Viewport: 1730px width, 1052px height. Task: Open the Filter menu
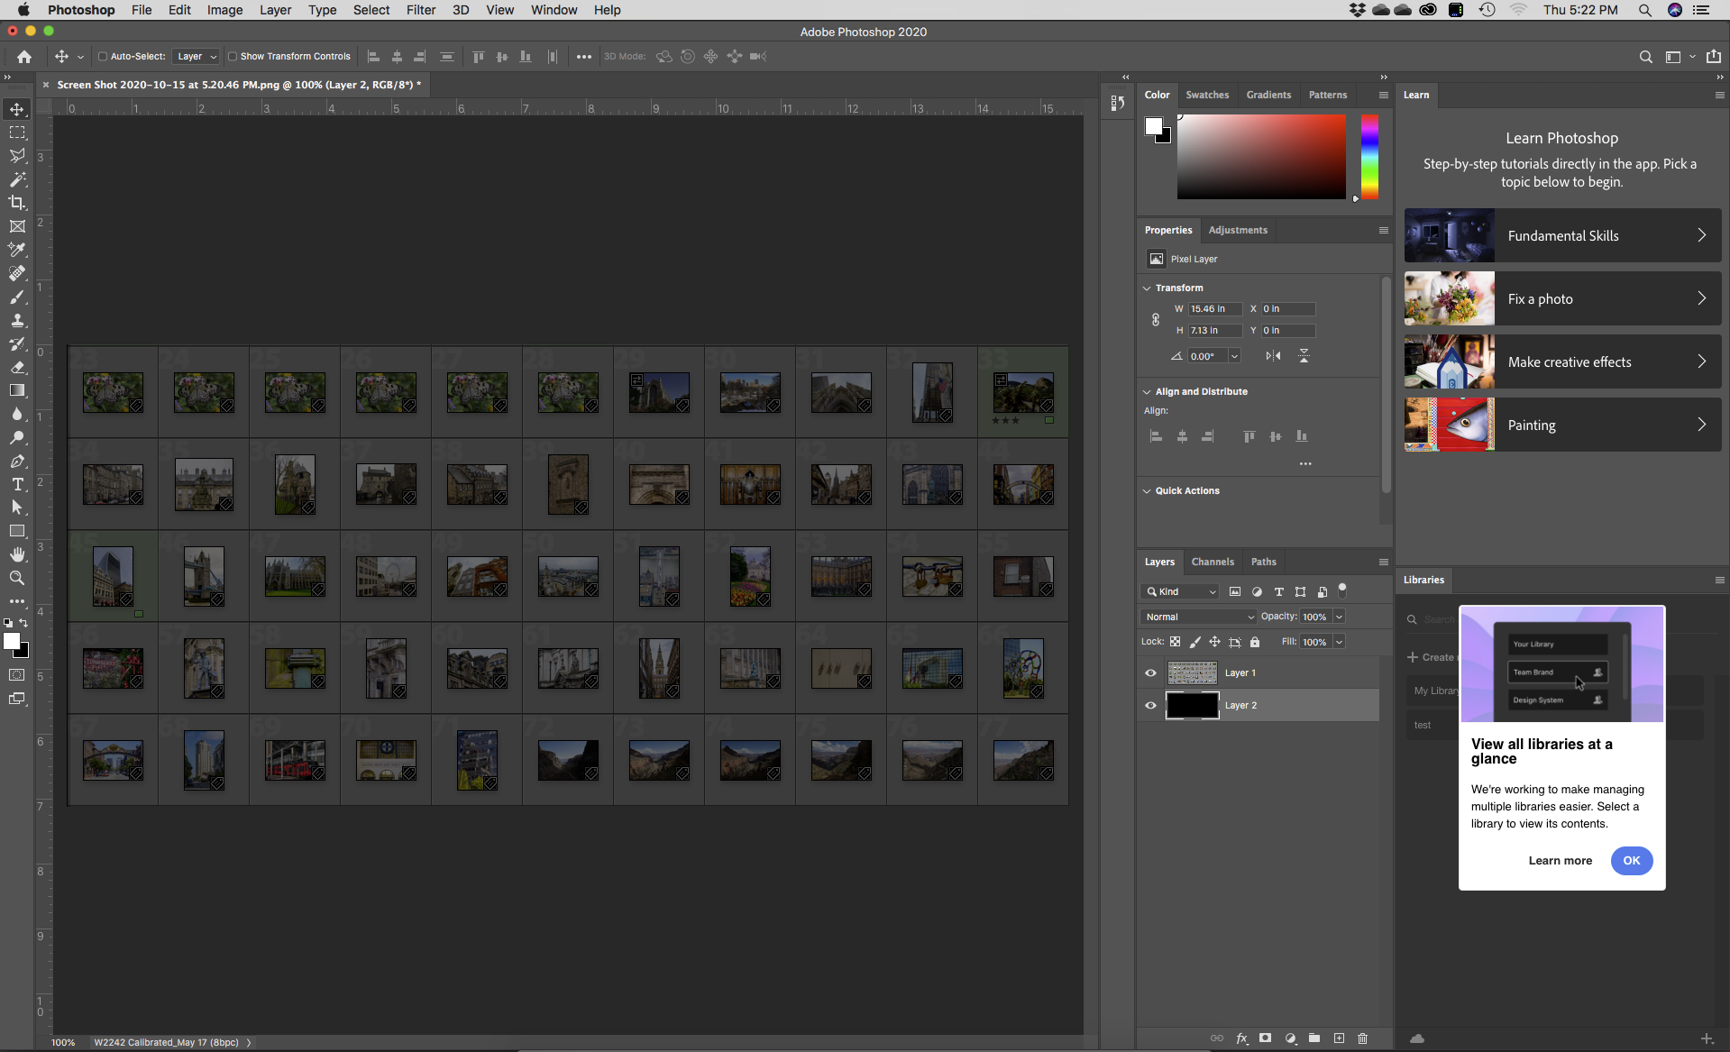tap(421, 10)
